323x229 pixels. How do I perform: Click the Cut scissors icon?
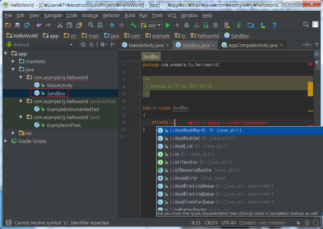tap(60, 25)
